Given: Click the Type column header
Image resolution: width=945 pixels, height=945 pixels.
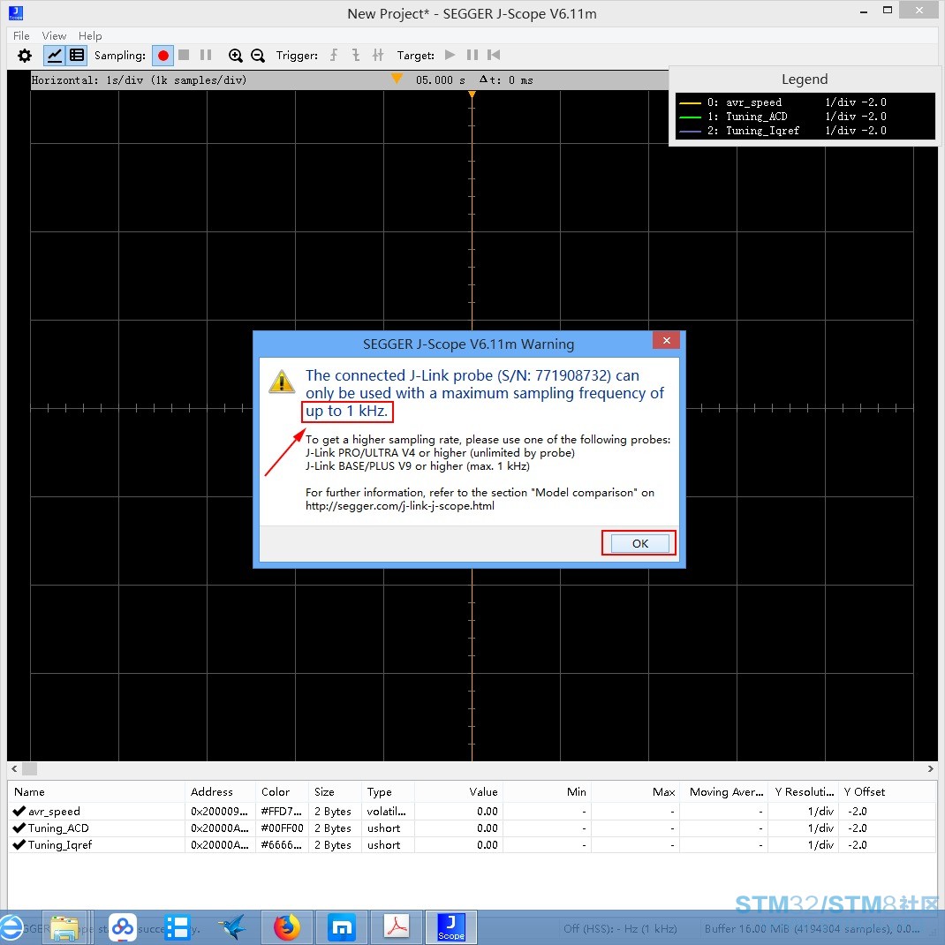Looking at the screenshot, I should coord(388,791).
